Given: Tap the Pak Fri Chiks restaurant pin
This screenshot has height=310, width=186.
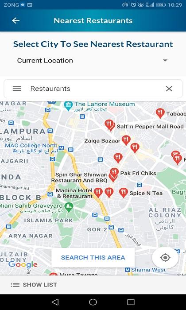Looking at the screenshot, I should tap(114, 172).
